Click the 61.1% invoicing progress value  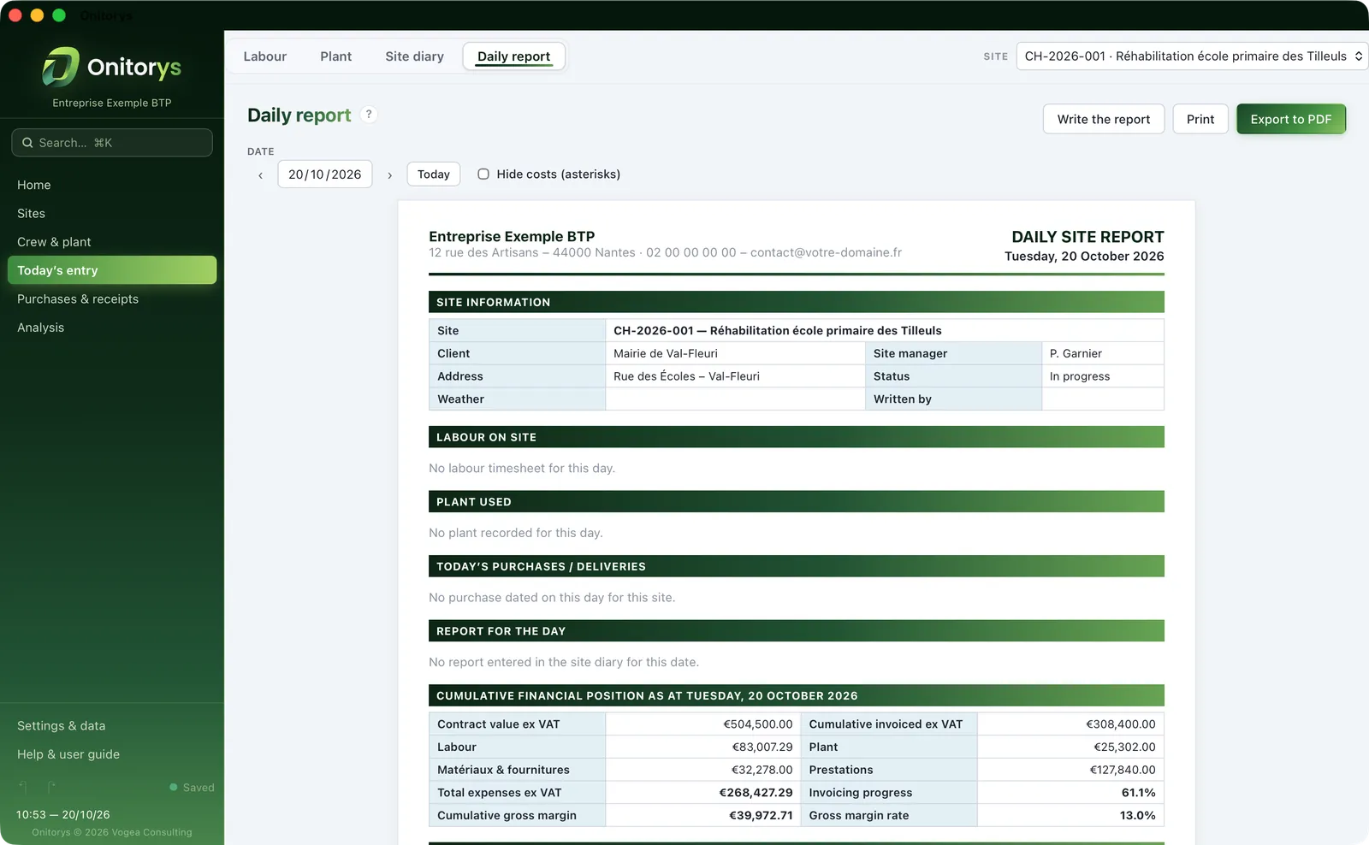click(1139, 793)
